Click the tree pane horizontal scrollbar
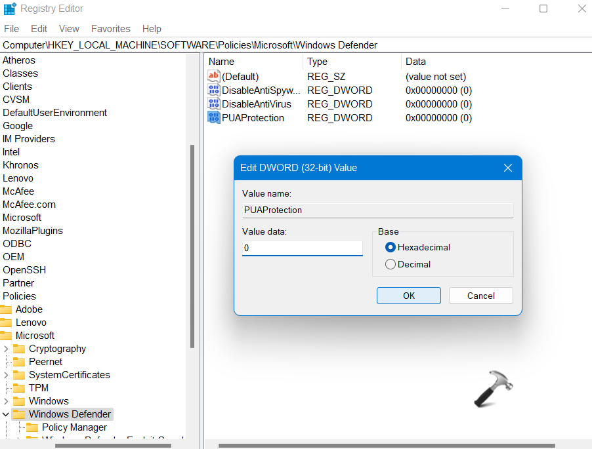 113,446
